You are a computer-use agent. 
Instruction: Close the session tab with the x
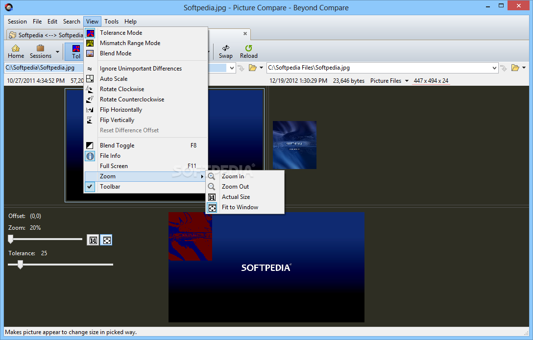click(x=245, y=34)
